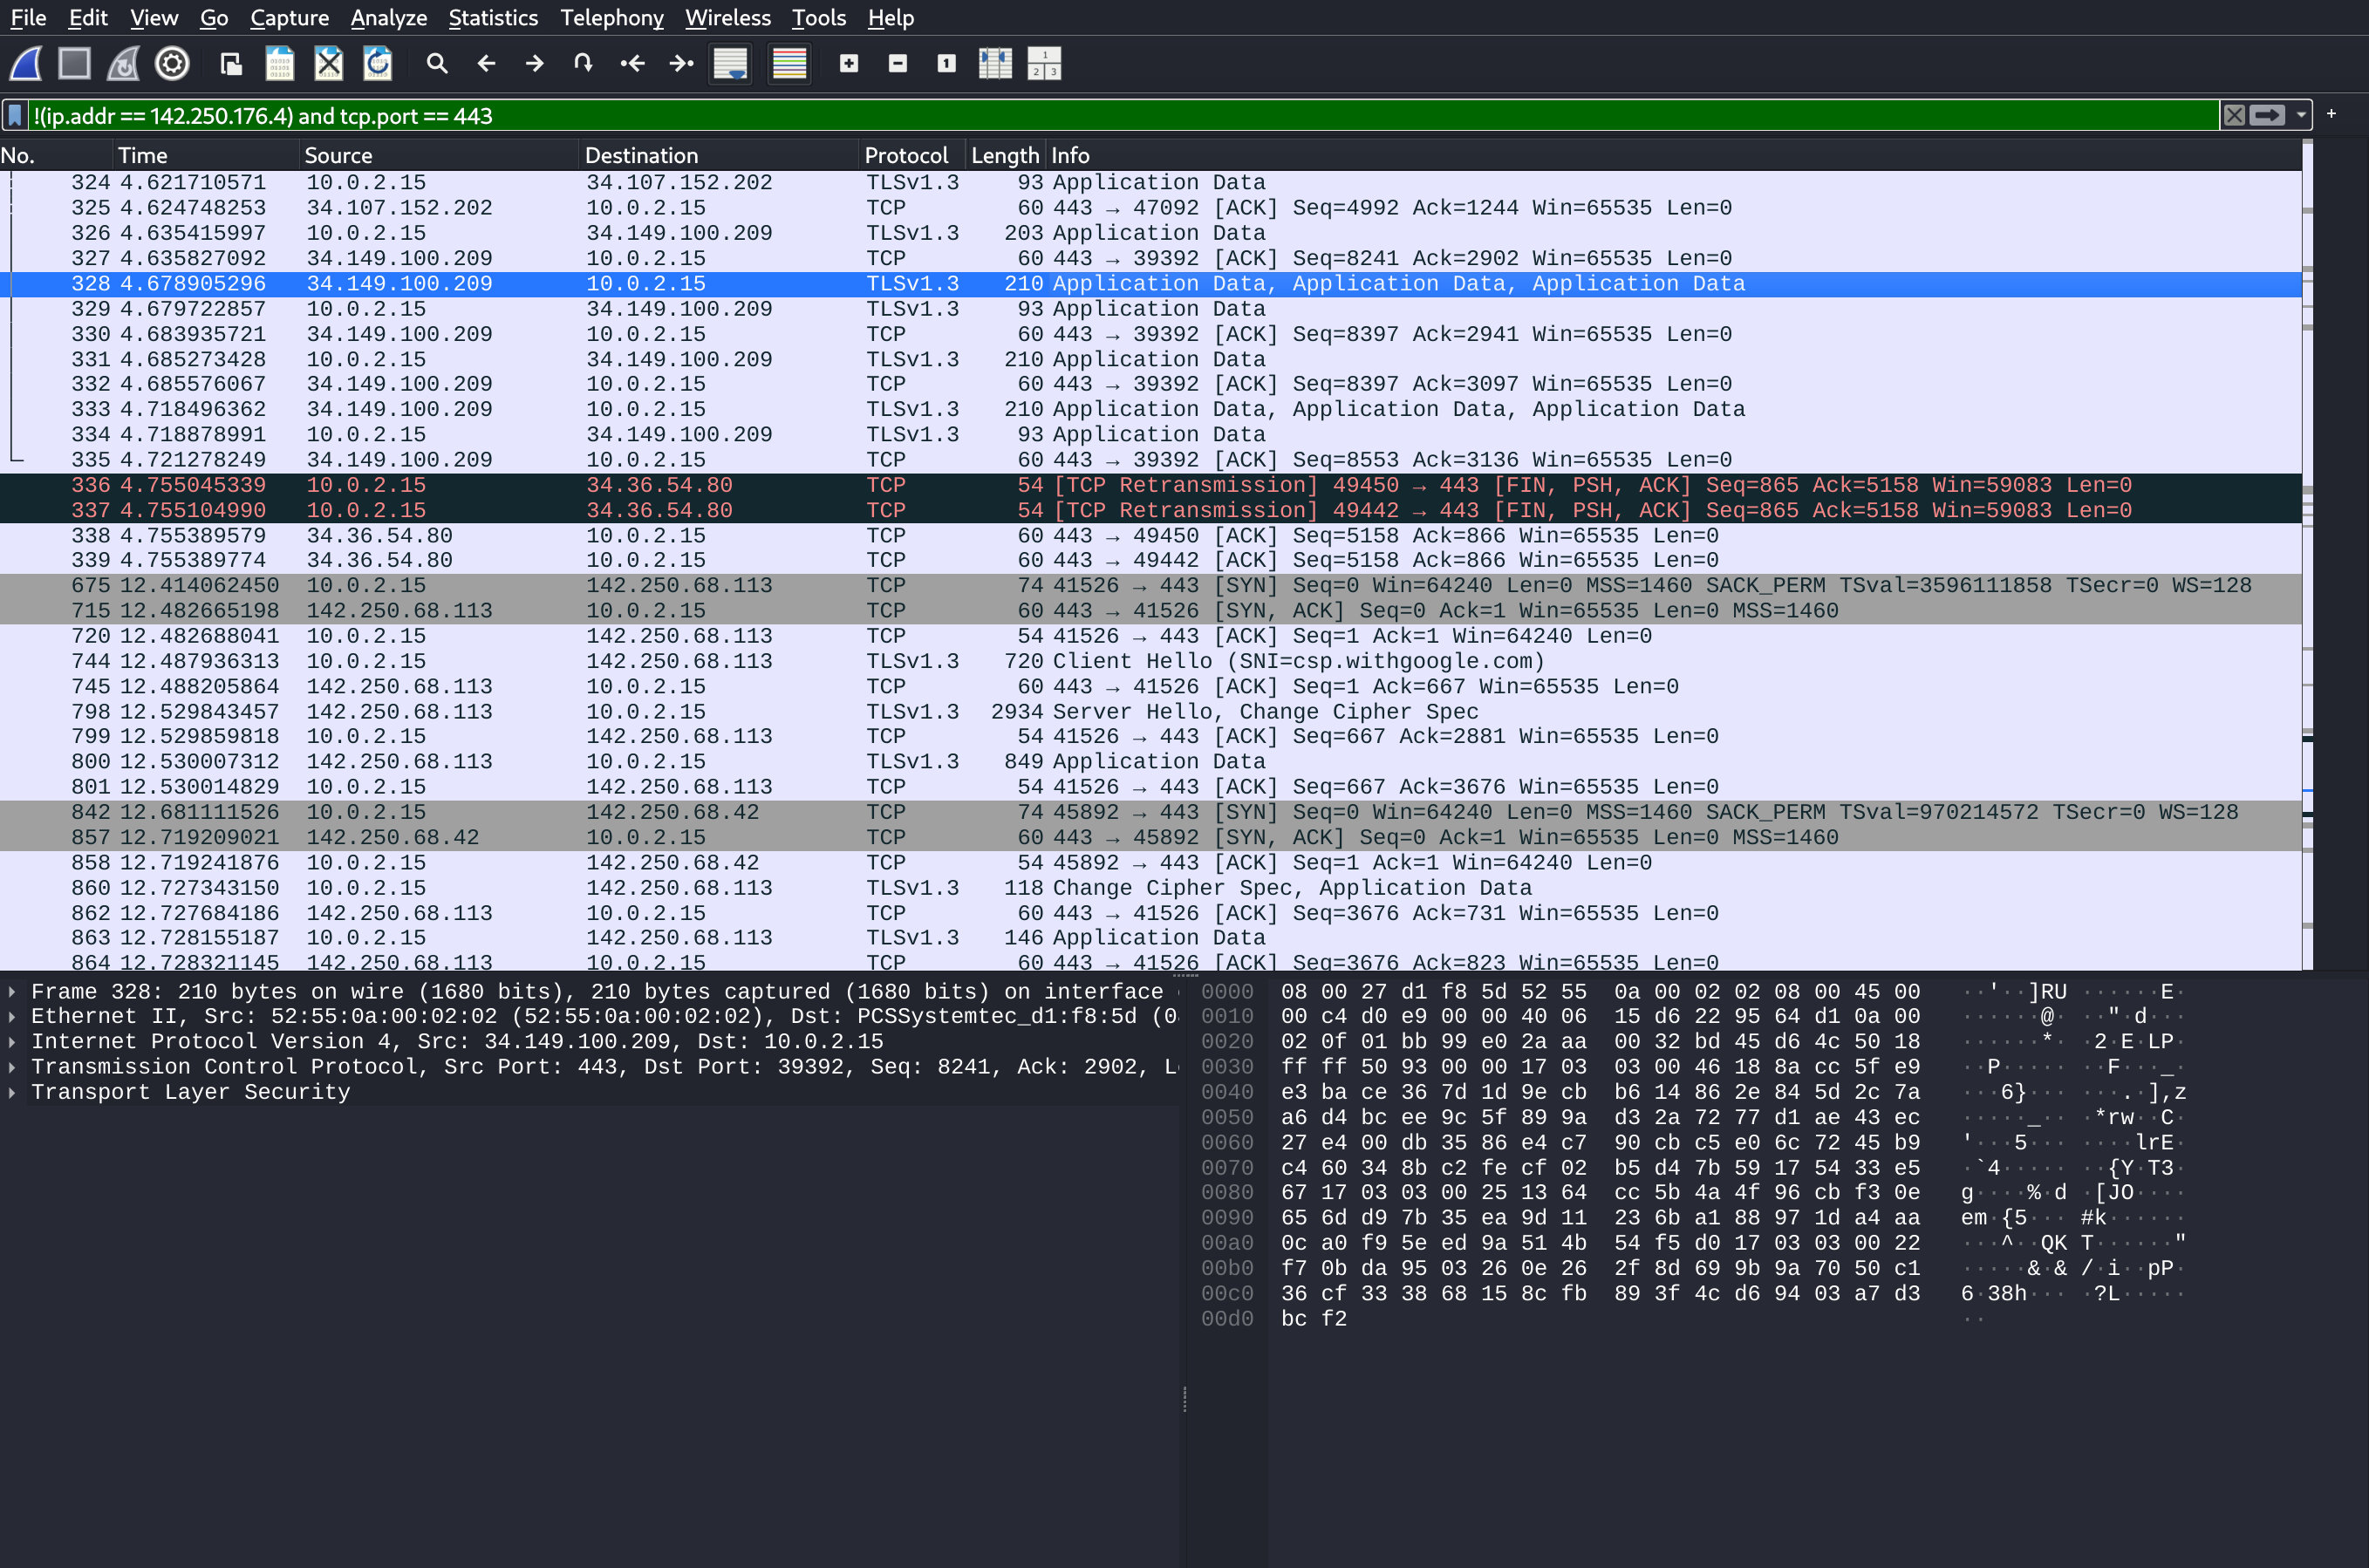Select packet 336 TCP Retransmission row
2369x1568 pixels.
point(1150,485)
